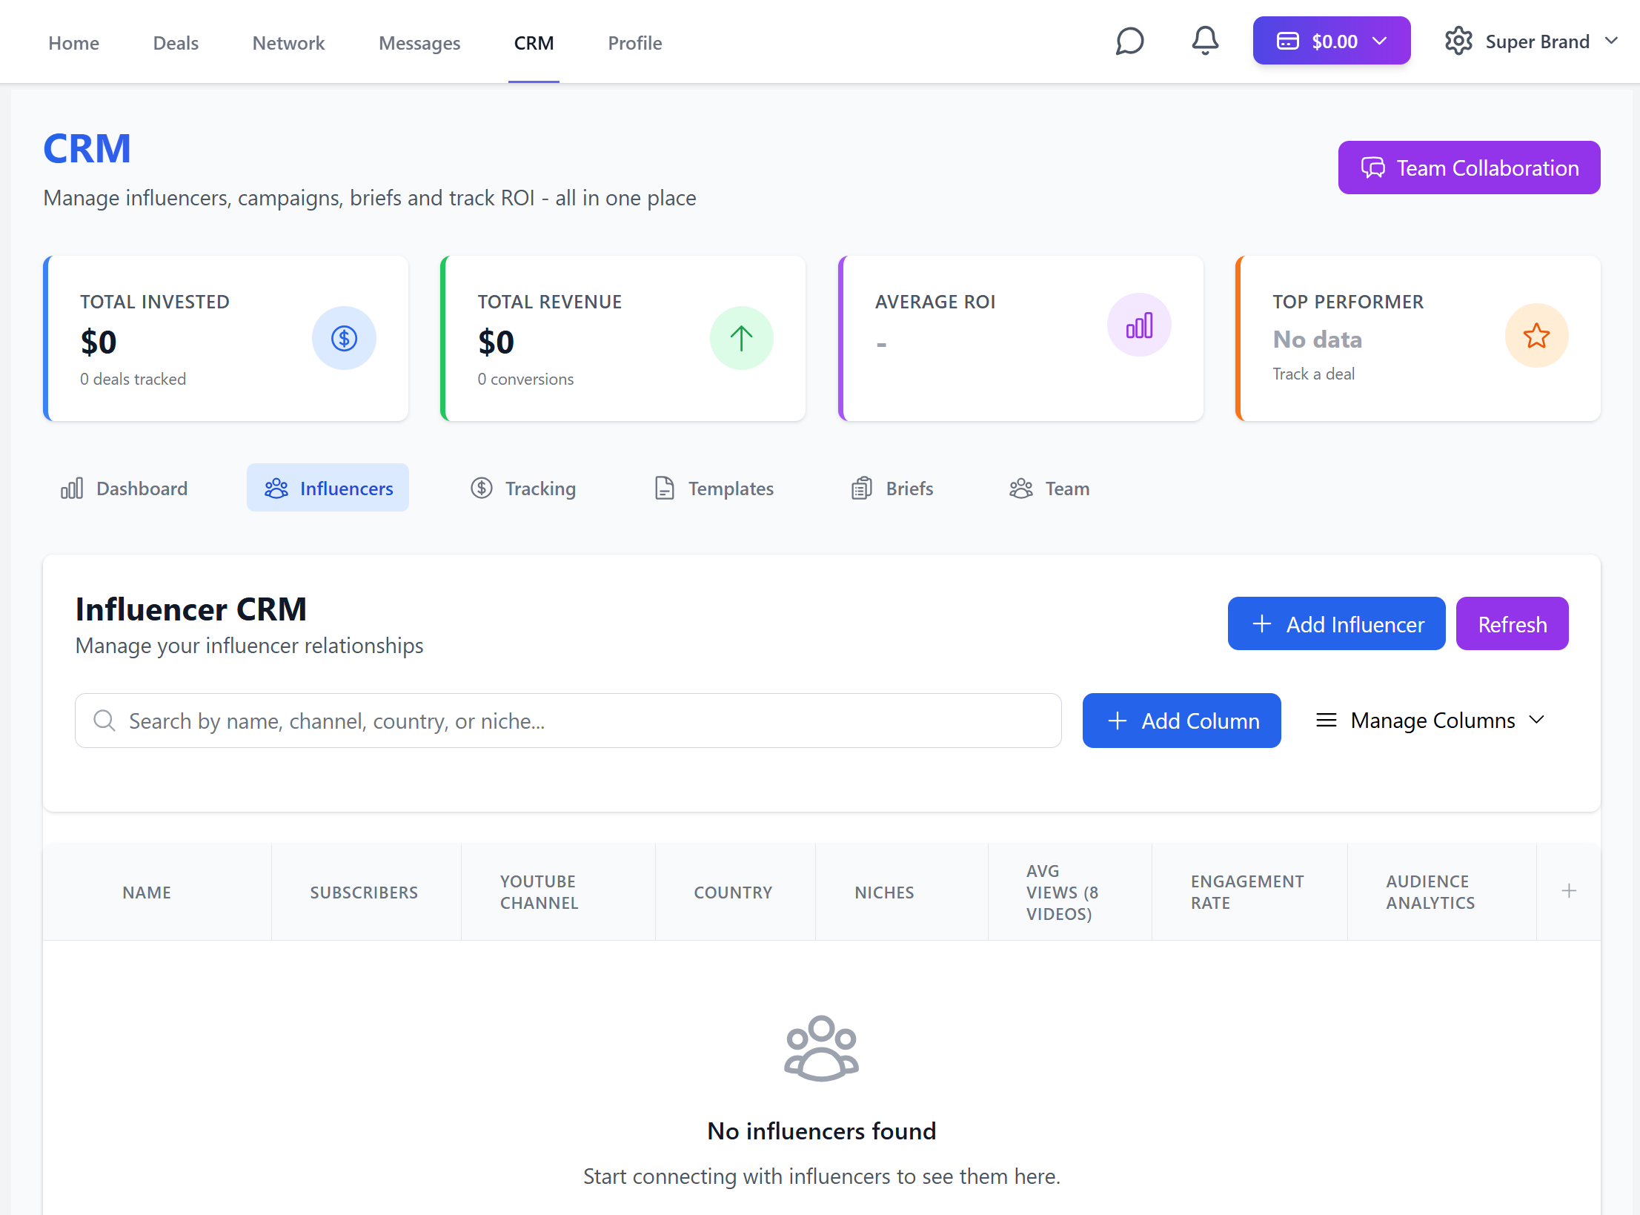
Task: Open the notifications bell icon
Action: coord(1205,41)
